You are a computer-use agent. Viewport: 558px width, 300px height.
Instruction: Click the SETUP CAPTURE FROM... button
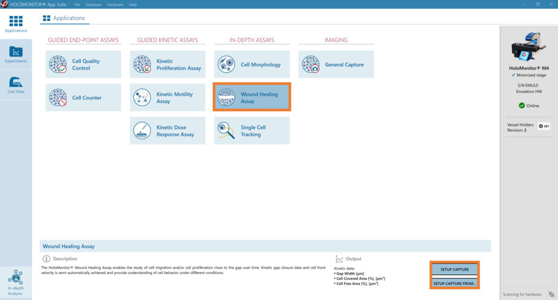[454, 283]
